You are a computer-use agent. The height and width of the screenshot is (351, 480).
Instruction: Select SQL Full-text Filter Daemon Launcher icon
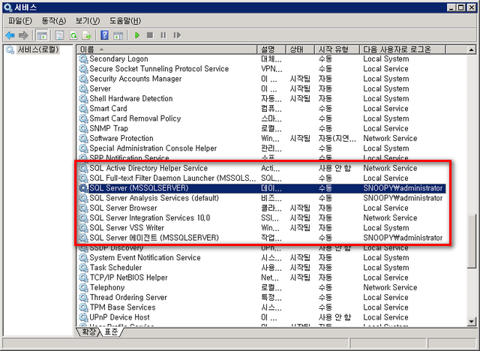point(83,178)
